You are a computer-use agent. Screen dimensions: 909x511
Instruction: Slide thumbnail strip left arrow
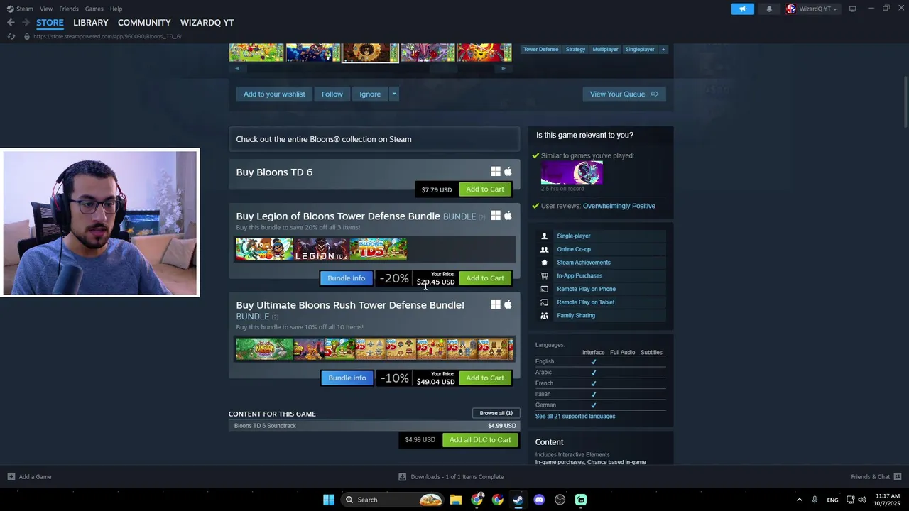(237, 69)
